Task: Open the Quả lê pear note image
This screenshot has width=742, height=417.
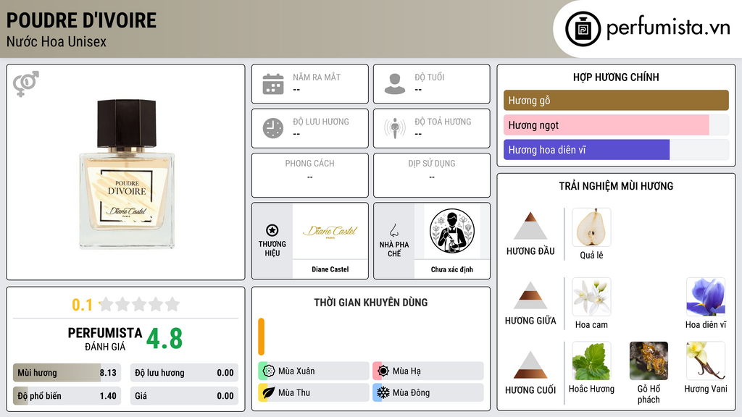Action: pos(591,227)
